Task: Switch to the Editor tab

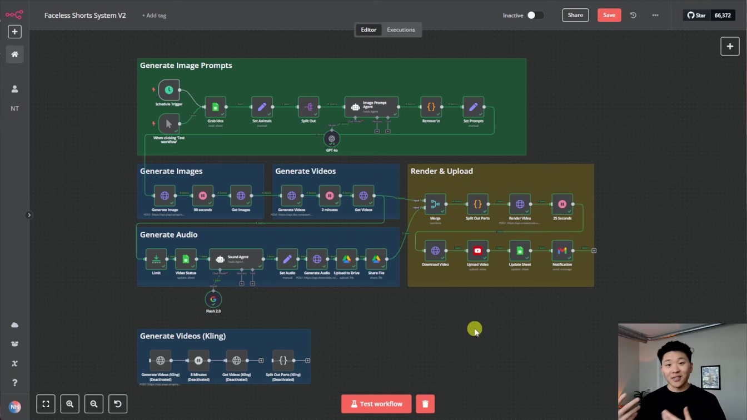Action: [x=368, y=30]
